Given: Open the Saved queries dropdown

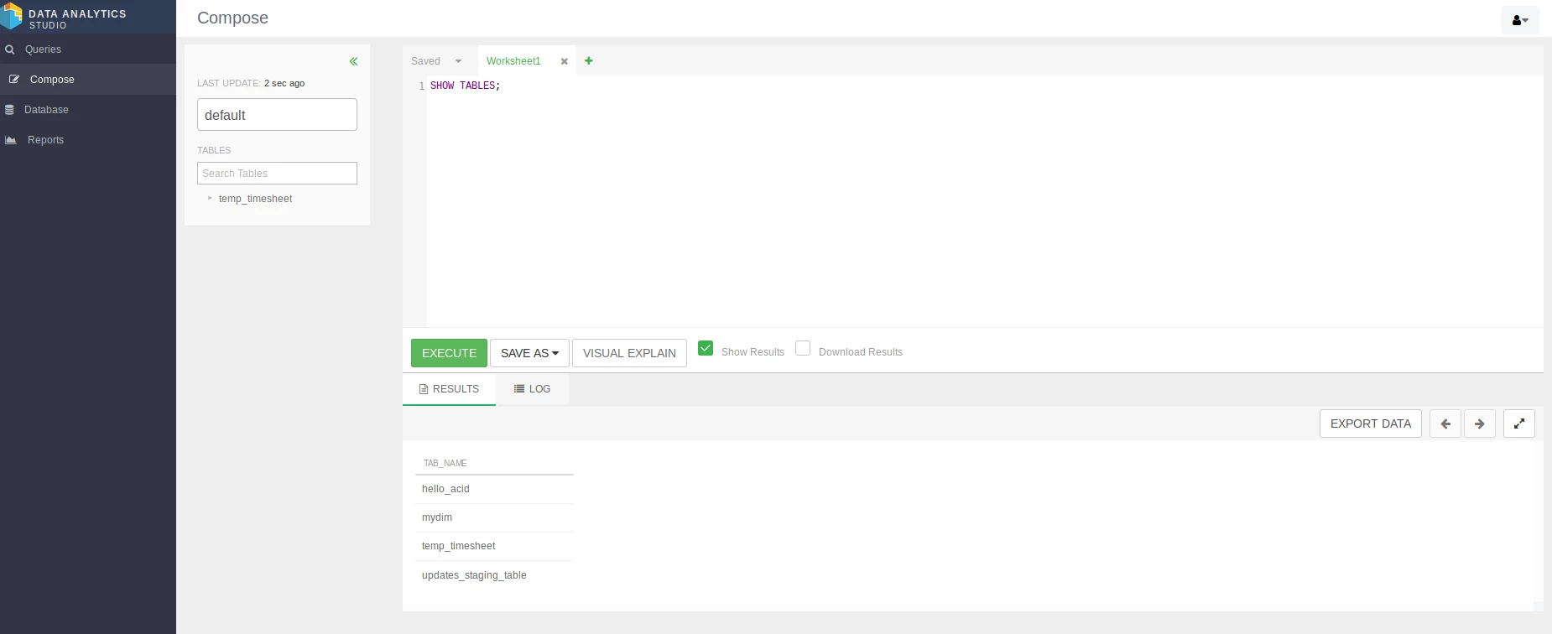Looking at the screenshot, I should 437,61.
